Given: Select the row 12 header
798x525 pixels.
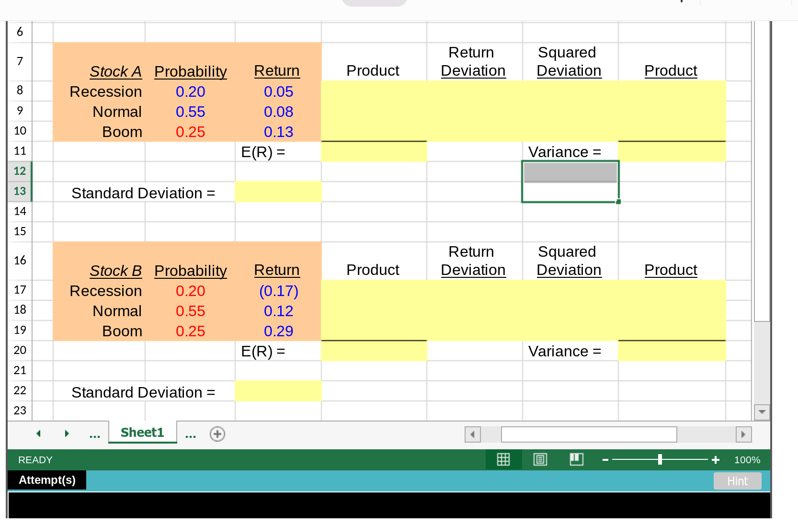Looking at the screenshot, I should point(19,171).
